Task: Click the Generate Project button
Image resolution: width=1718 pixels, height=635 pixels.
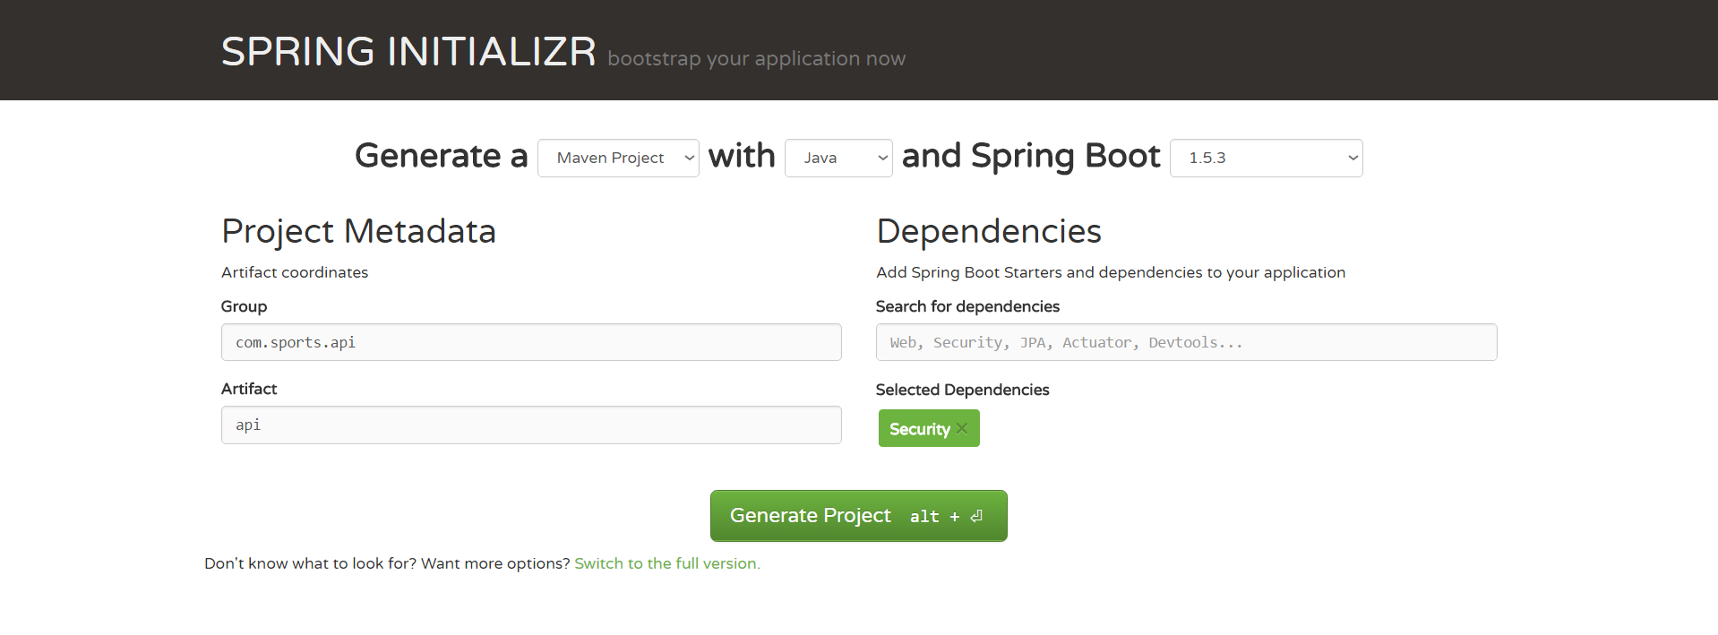Action: pyautogui.click(x=858, y=516)
